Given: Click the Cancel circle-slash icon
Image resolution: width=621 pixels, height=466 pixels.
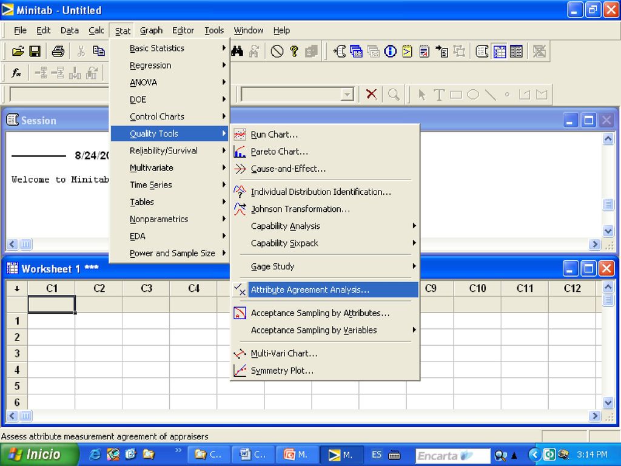Looking at the screenshot, I should [x=277, y=52].
